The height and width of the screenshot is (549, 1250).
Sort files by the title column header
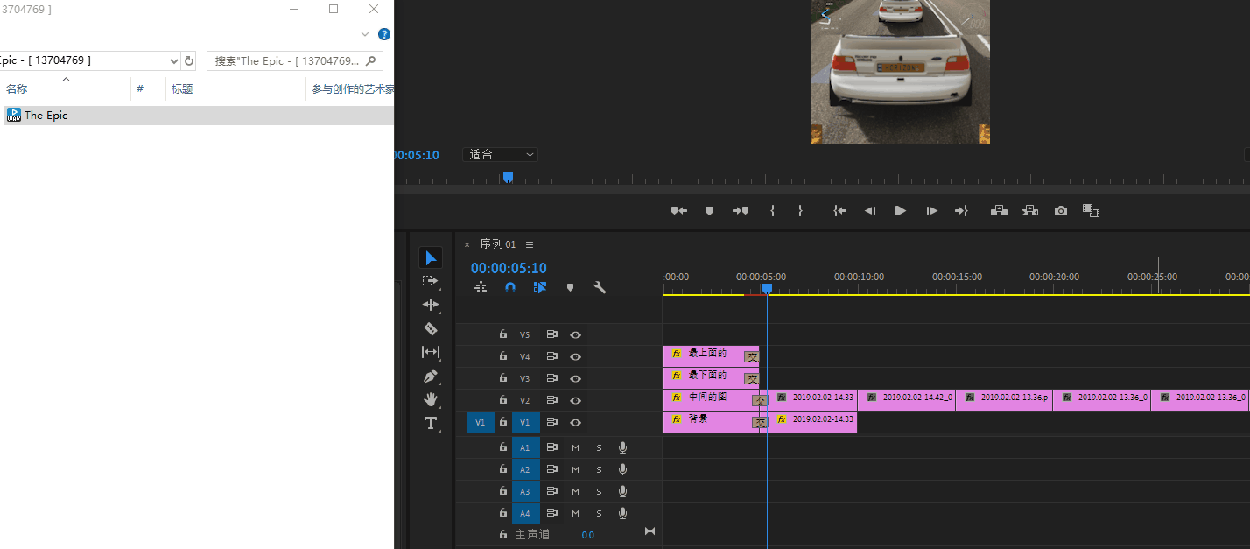tap(182, 88)
